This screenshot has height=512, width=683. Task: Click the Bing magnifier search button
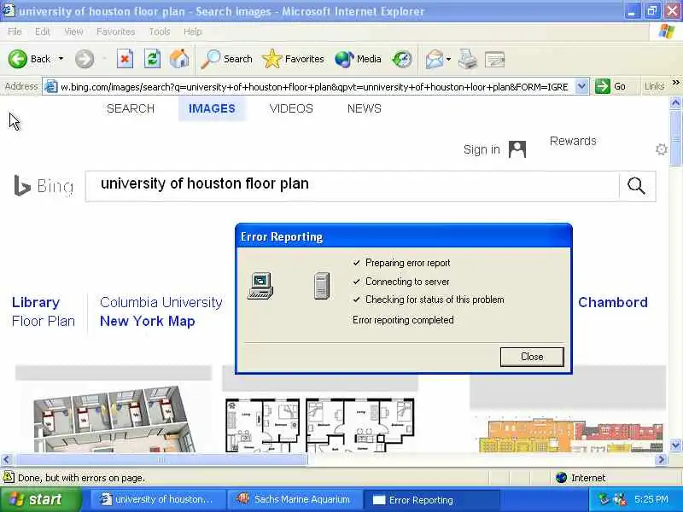pyautogui.click(x=636, y=186)
